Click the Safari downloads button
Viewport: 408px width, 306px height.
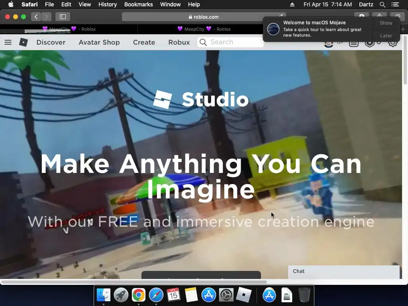pyautogui.click(x=362, y=16)
